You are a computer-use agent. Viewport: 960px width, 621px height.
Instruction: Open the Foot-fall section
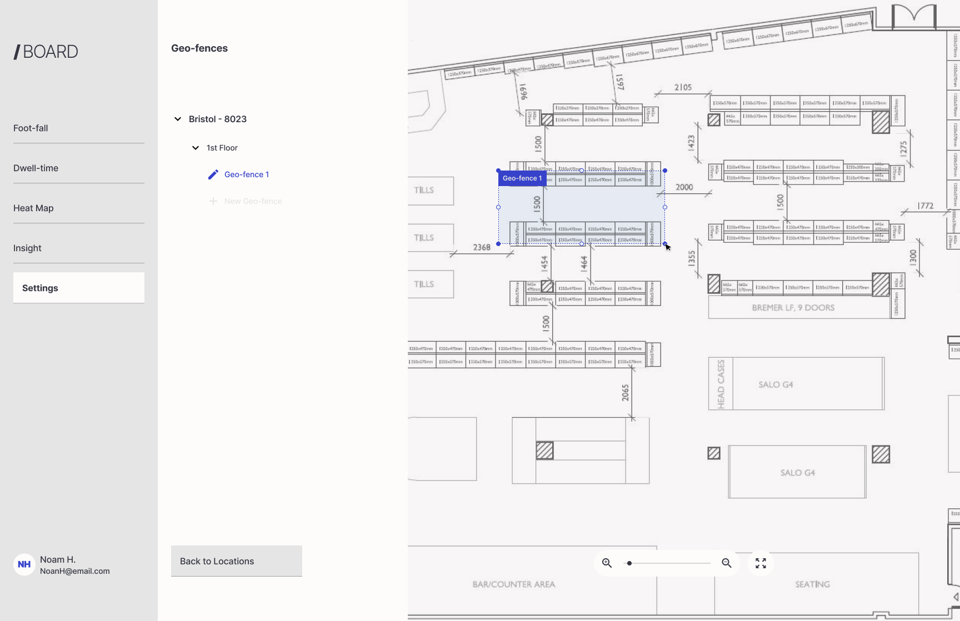[79, 128]
